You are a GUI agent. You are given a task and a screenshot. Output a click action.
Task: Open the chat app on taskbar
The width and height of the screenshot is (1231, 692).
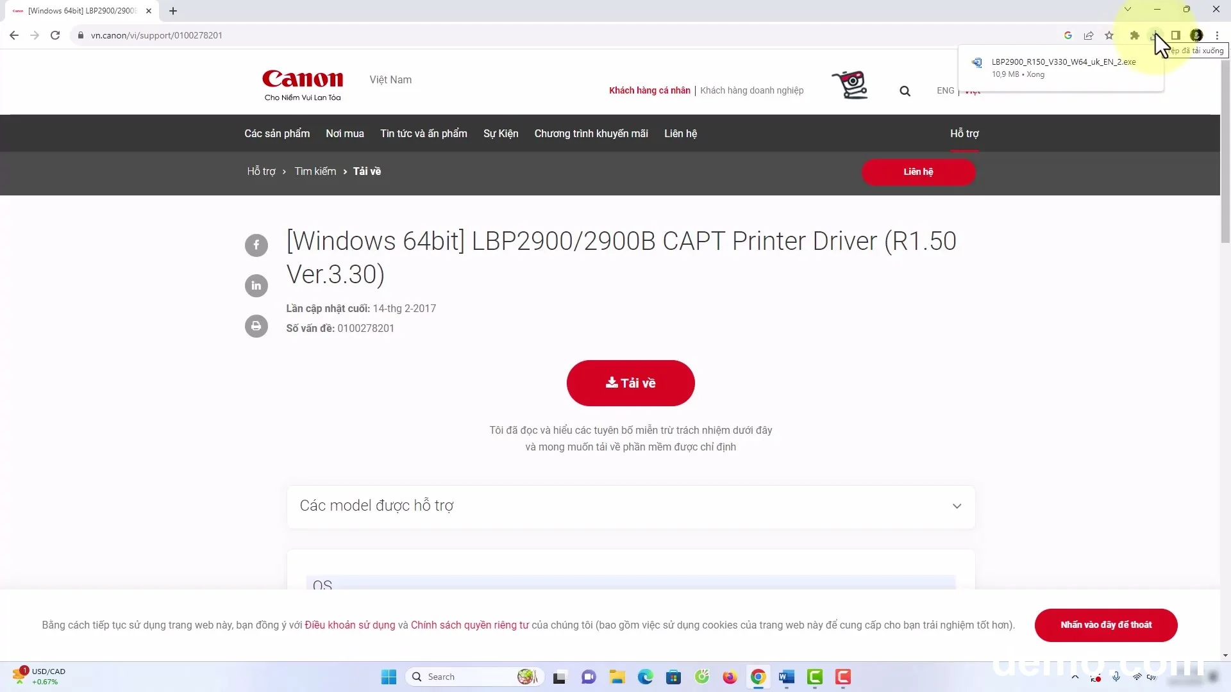589,677
